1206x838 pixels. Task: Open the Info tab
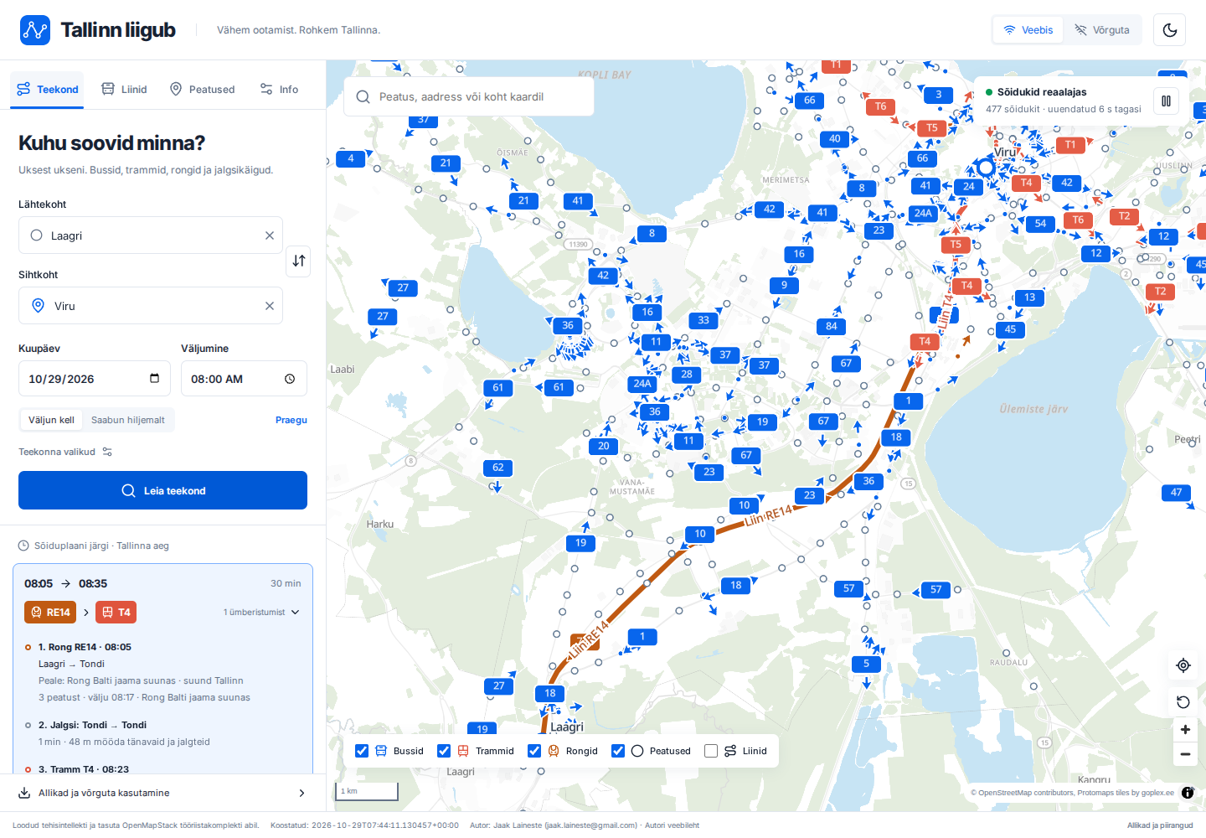click(279, 90)
